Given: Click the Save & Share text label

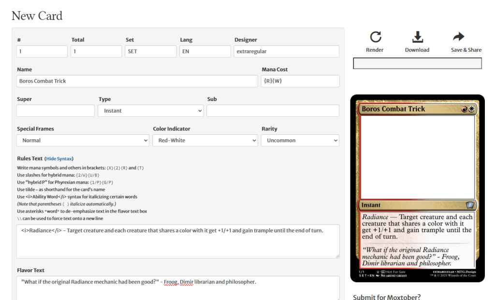Looking at the screenshot, I should [x=466, y=50].
